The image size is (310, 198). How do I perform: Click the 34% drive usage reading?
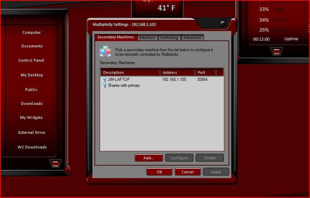(x=264, y=20)
